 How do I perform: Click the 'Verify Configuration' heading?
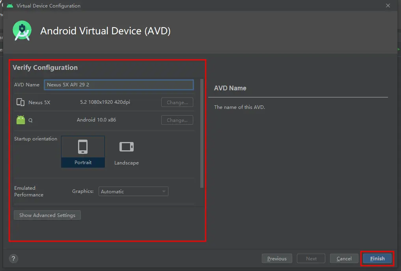click(45, 67)
